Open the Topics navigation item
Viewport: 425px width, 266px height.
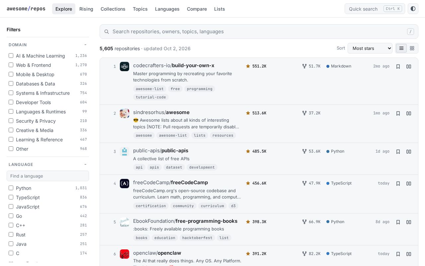coord(140,9)
